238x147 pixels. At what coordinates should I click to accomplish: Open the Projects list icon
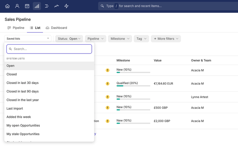(47, 6)
